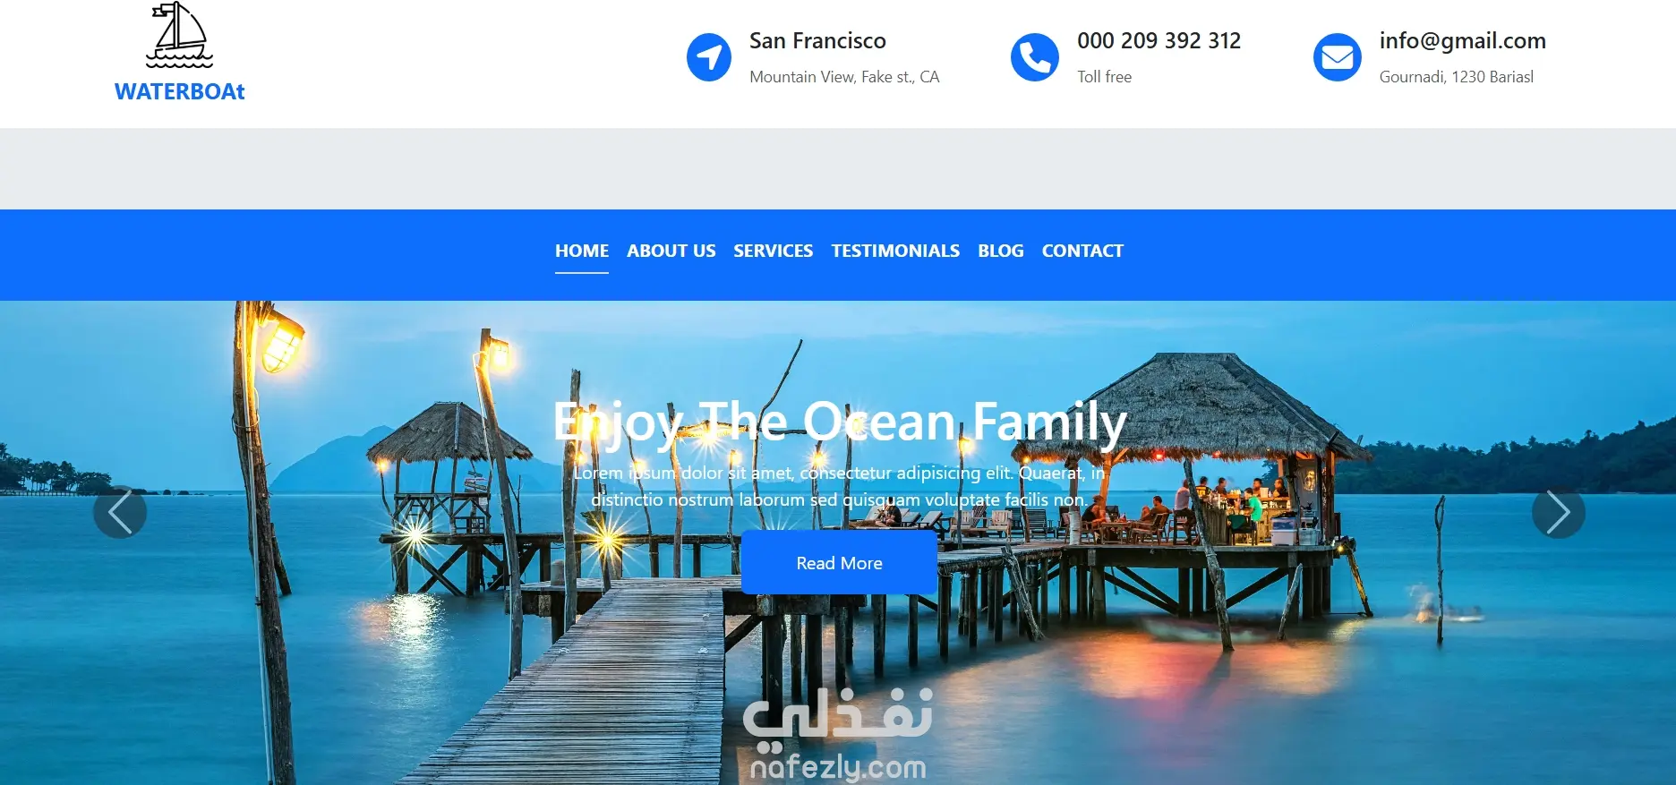Advance carousel with right chevron arrow
This screenshot has width=1676, height=785.
tap(1558, 512)
